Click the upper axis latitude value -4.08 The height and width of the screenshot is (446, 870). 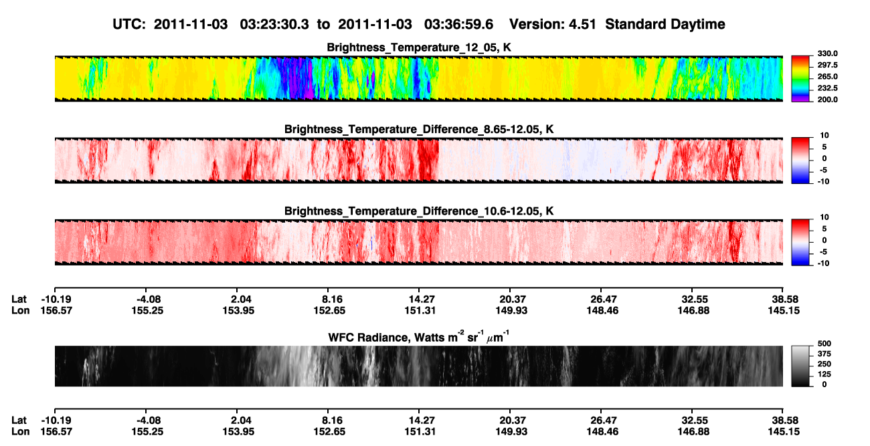point(145,299)
